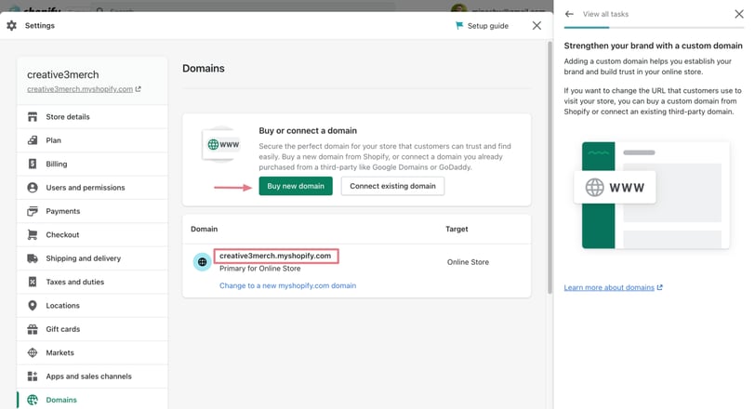Go to Plan settings
The height and width of the screenshot is (409, 755).
92,140
